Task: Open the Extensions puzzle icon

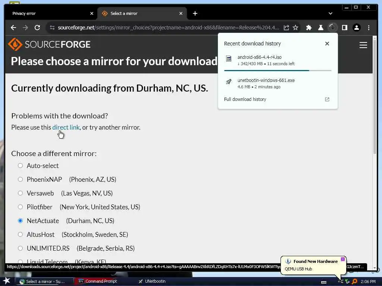Action: tap(309, 28)
